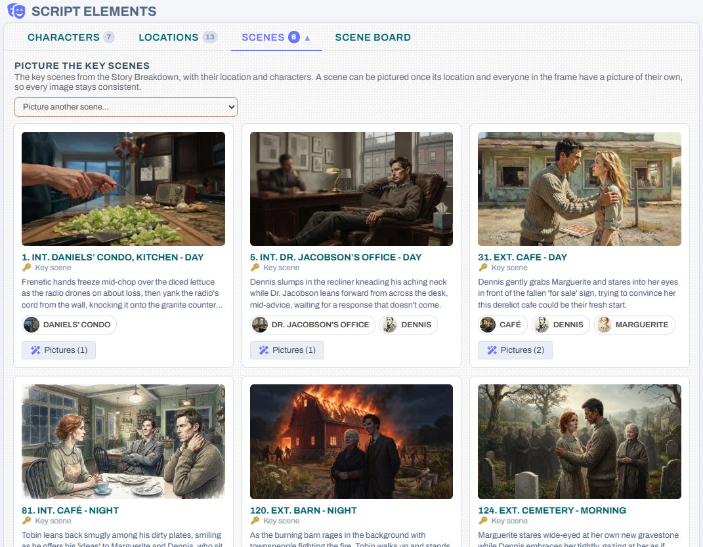Open the Int. Café night scene image
The width and height of the screenshot is (703, 547).
click(x=123, y=441)
